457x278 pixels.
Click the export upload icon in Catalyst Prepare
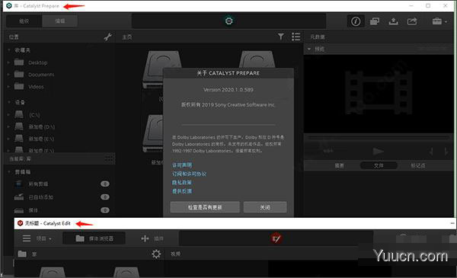click(394, 21)
